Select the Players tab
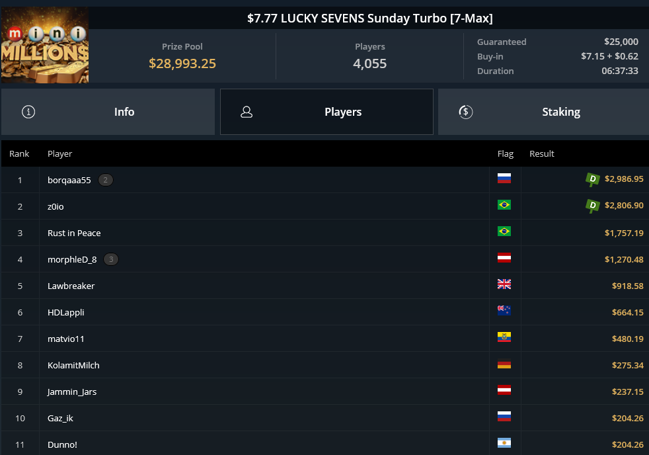The width and height of the screenshot is (649, 455). coord(326,112)
